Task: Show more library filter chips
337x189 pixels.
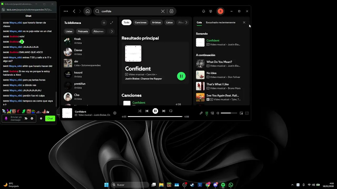Action: click(112, 31)
